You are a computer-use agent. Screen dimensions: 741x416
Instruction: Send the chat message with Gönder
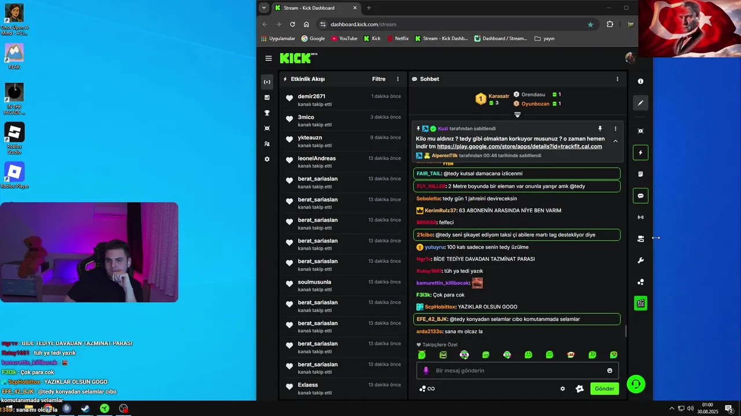pos(604,388)
